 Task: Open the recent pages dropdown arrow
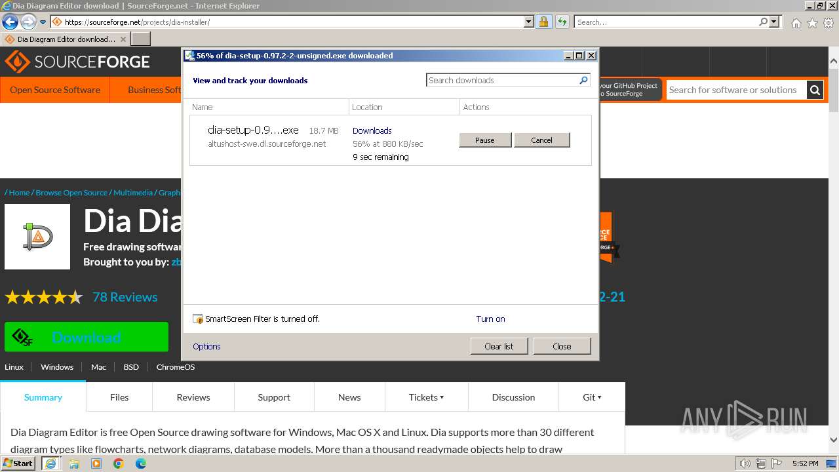pyautogui.click(x=43, y=22)
